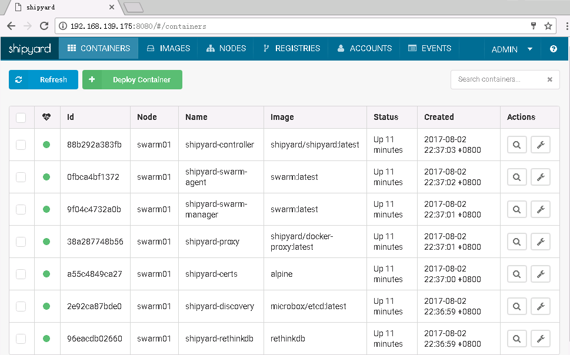570x355 pixels.
Task: Click the blue Refresh button
Action: tap(44, 79)
